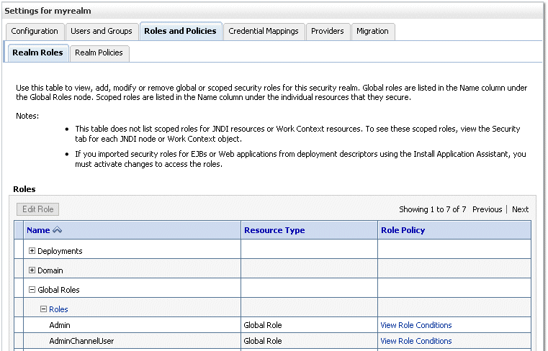This screenshot has height=351, width=548.
Task: Sort by Resource Type column header
Action: point(274,230)
